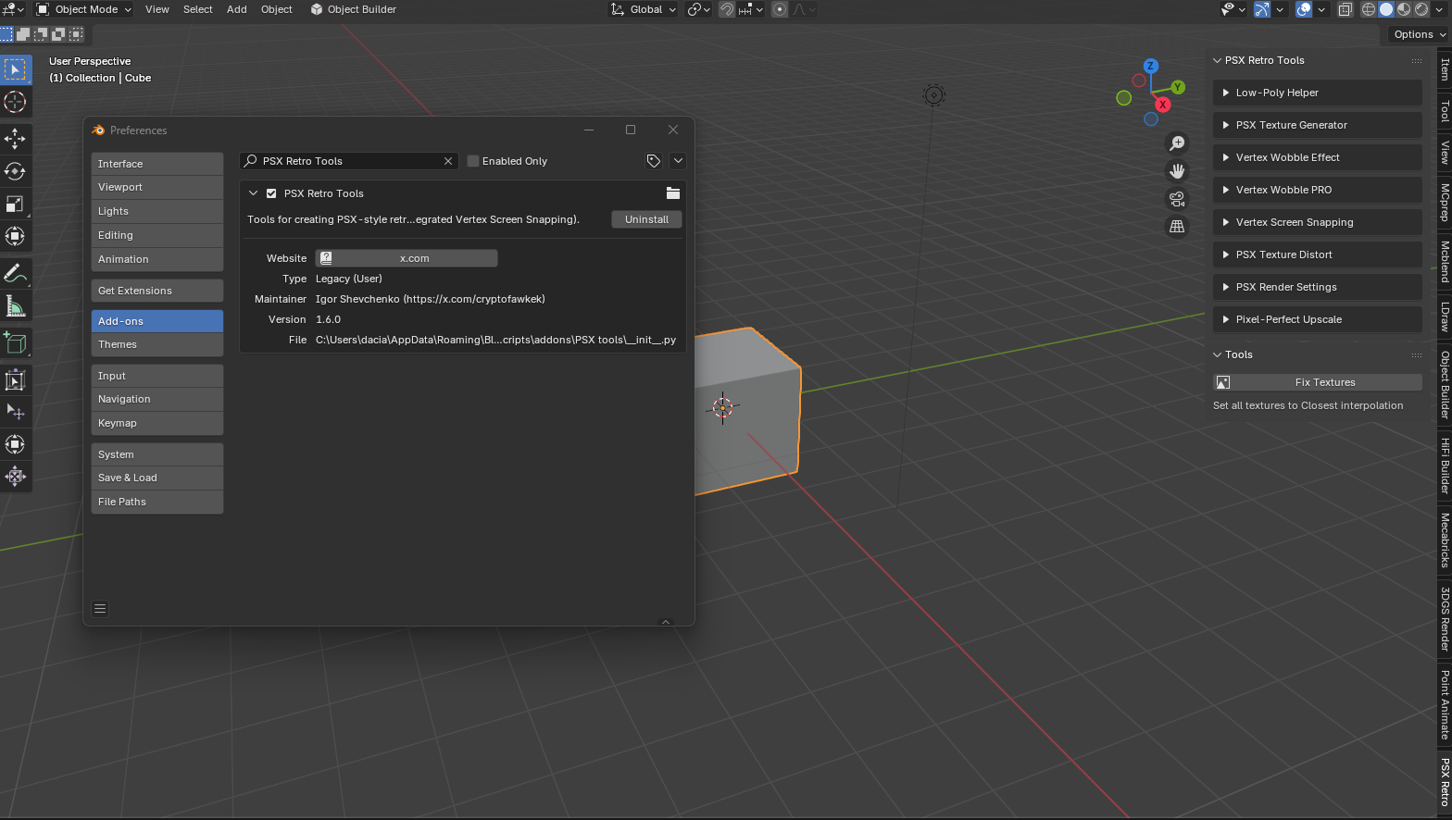
Task: Select the Measure tool
Action: coord(15,306)
